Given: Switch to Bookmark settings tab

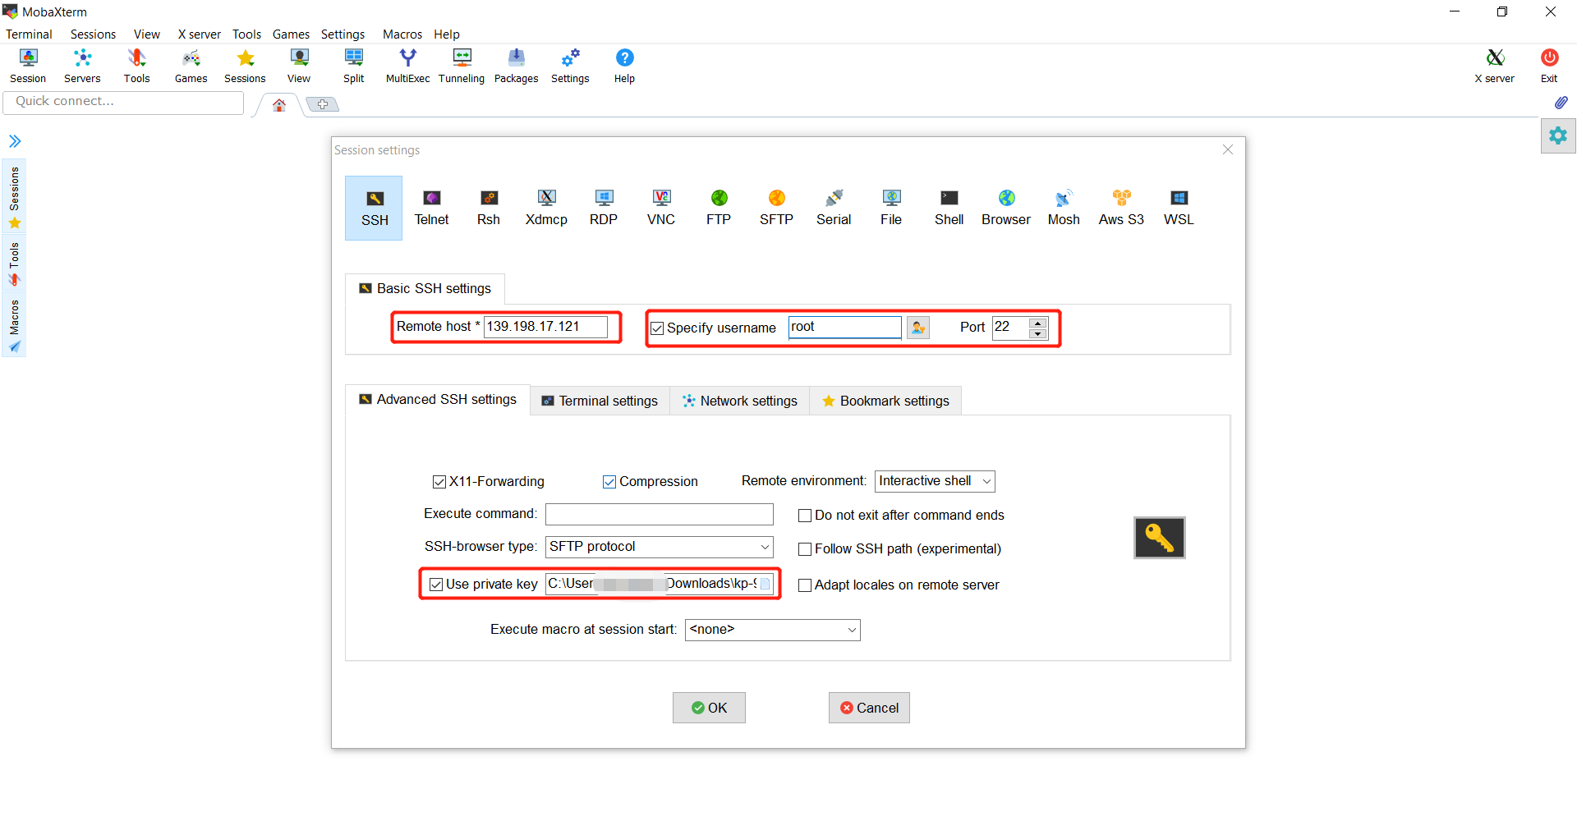Looking at the screenshot, I should click(885, 401).
